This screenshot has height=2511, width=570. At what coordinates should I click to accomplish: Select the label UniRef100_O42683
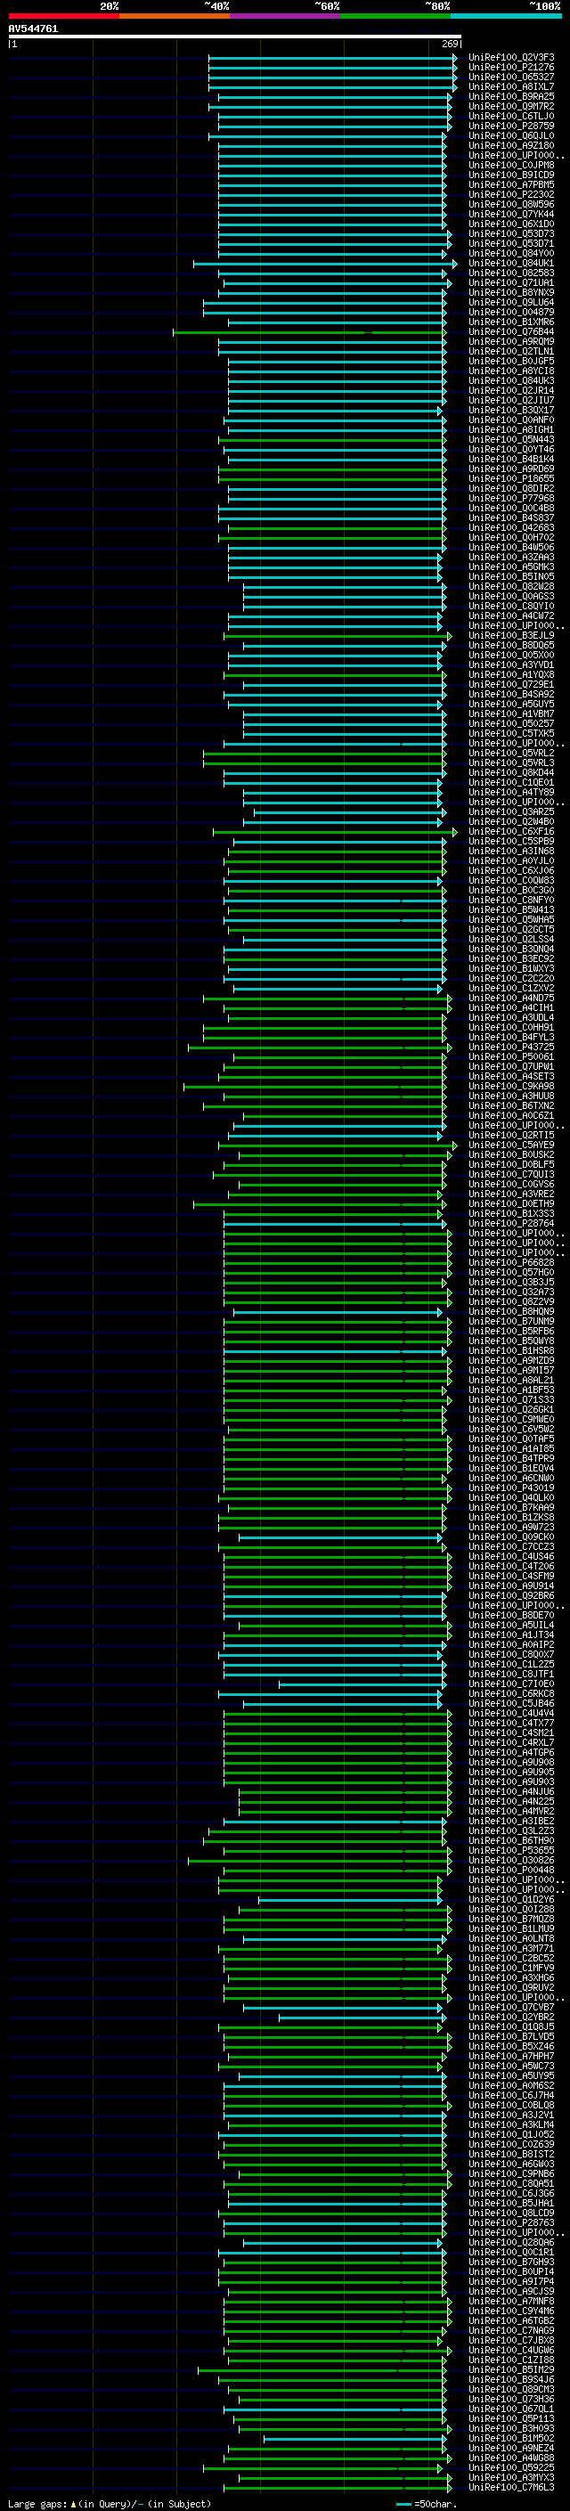pyautogui.click(x=511, y=527)
